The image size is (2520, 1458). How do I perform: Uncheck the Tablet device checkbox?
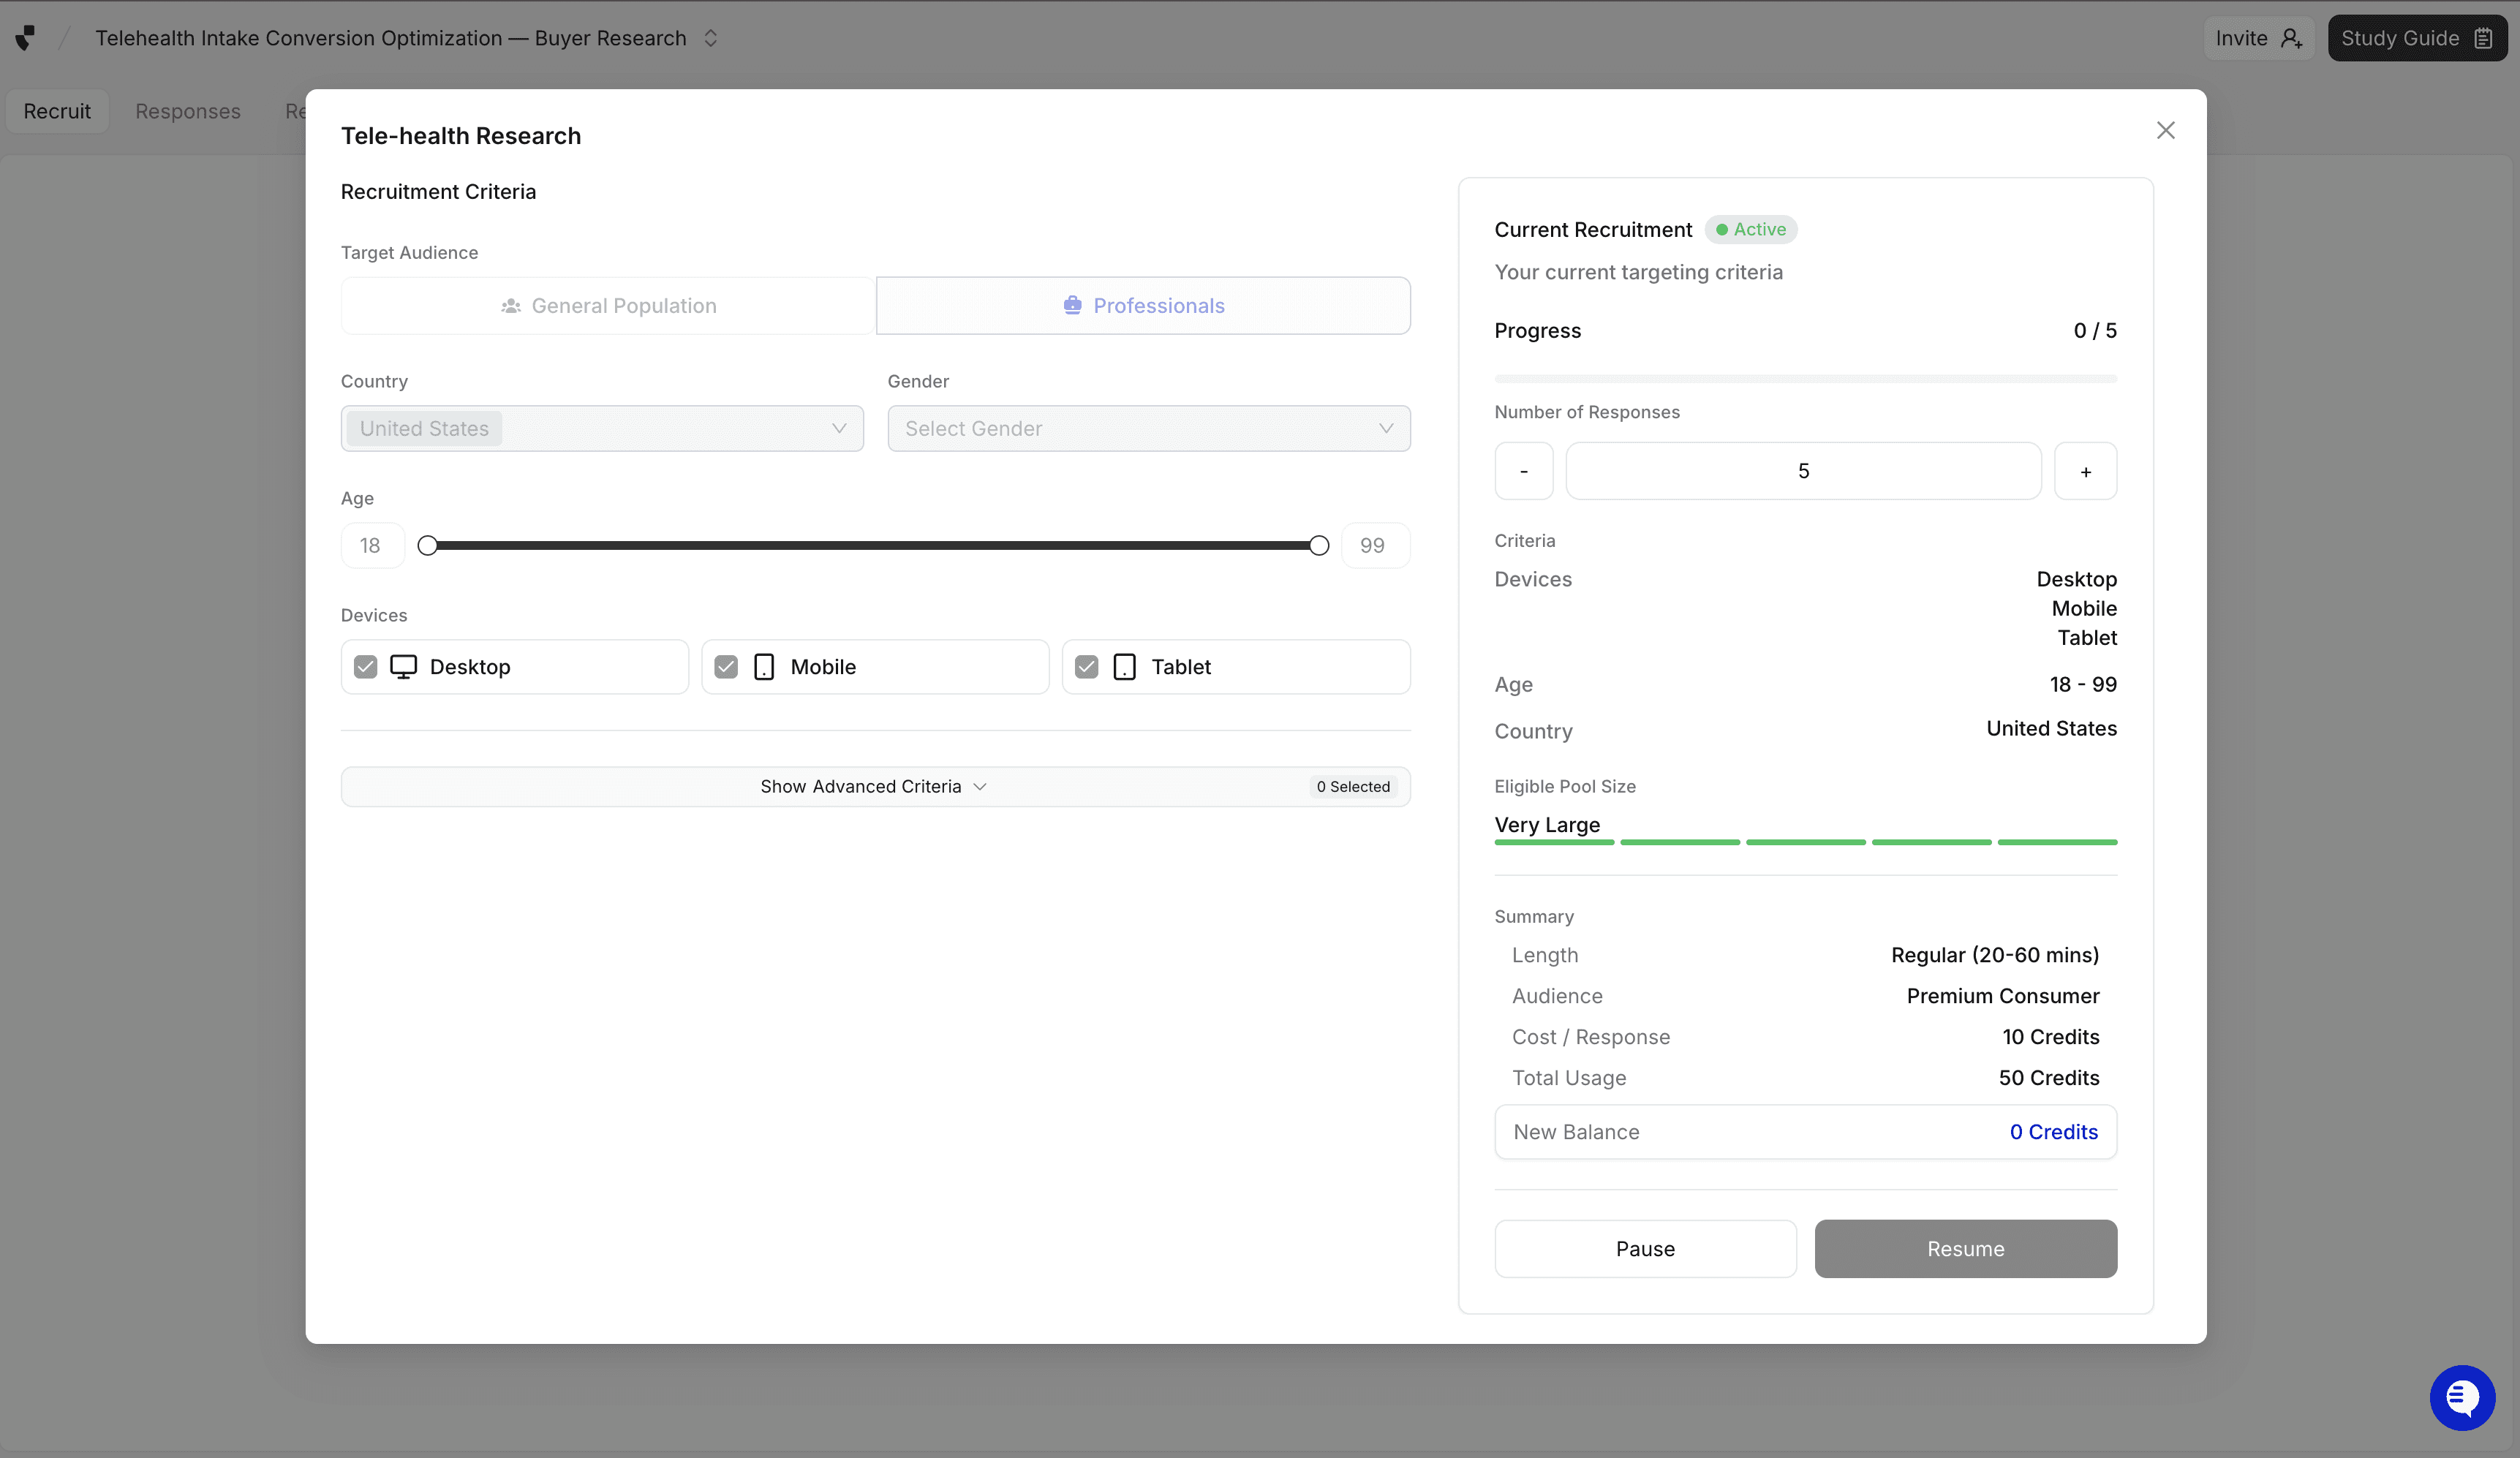pos(1086,667)
